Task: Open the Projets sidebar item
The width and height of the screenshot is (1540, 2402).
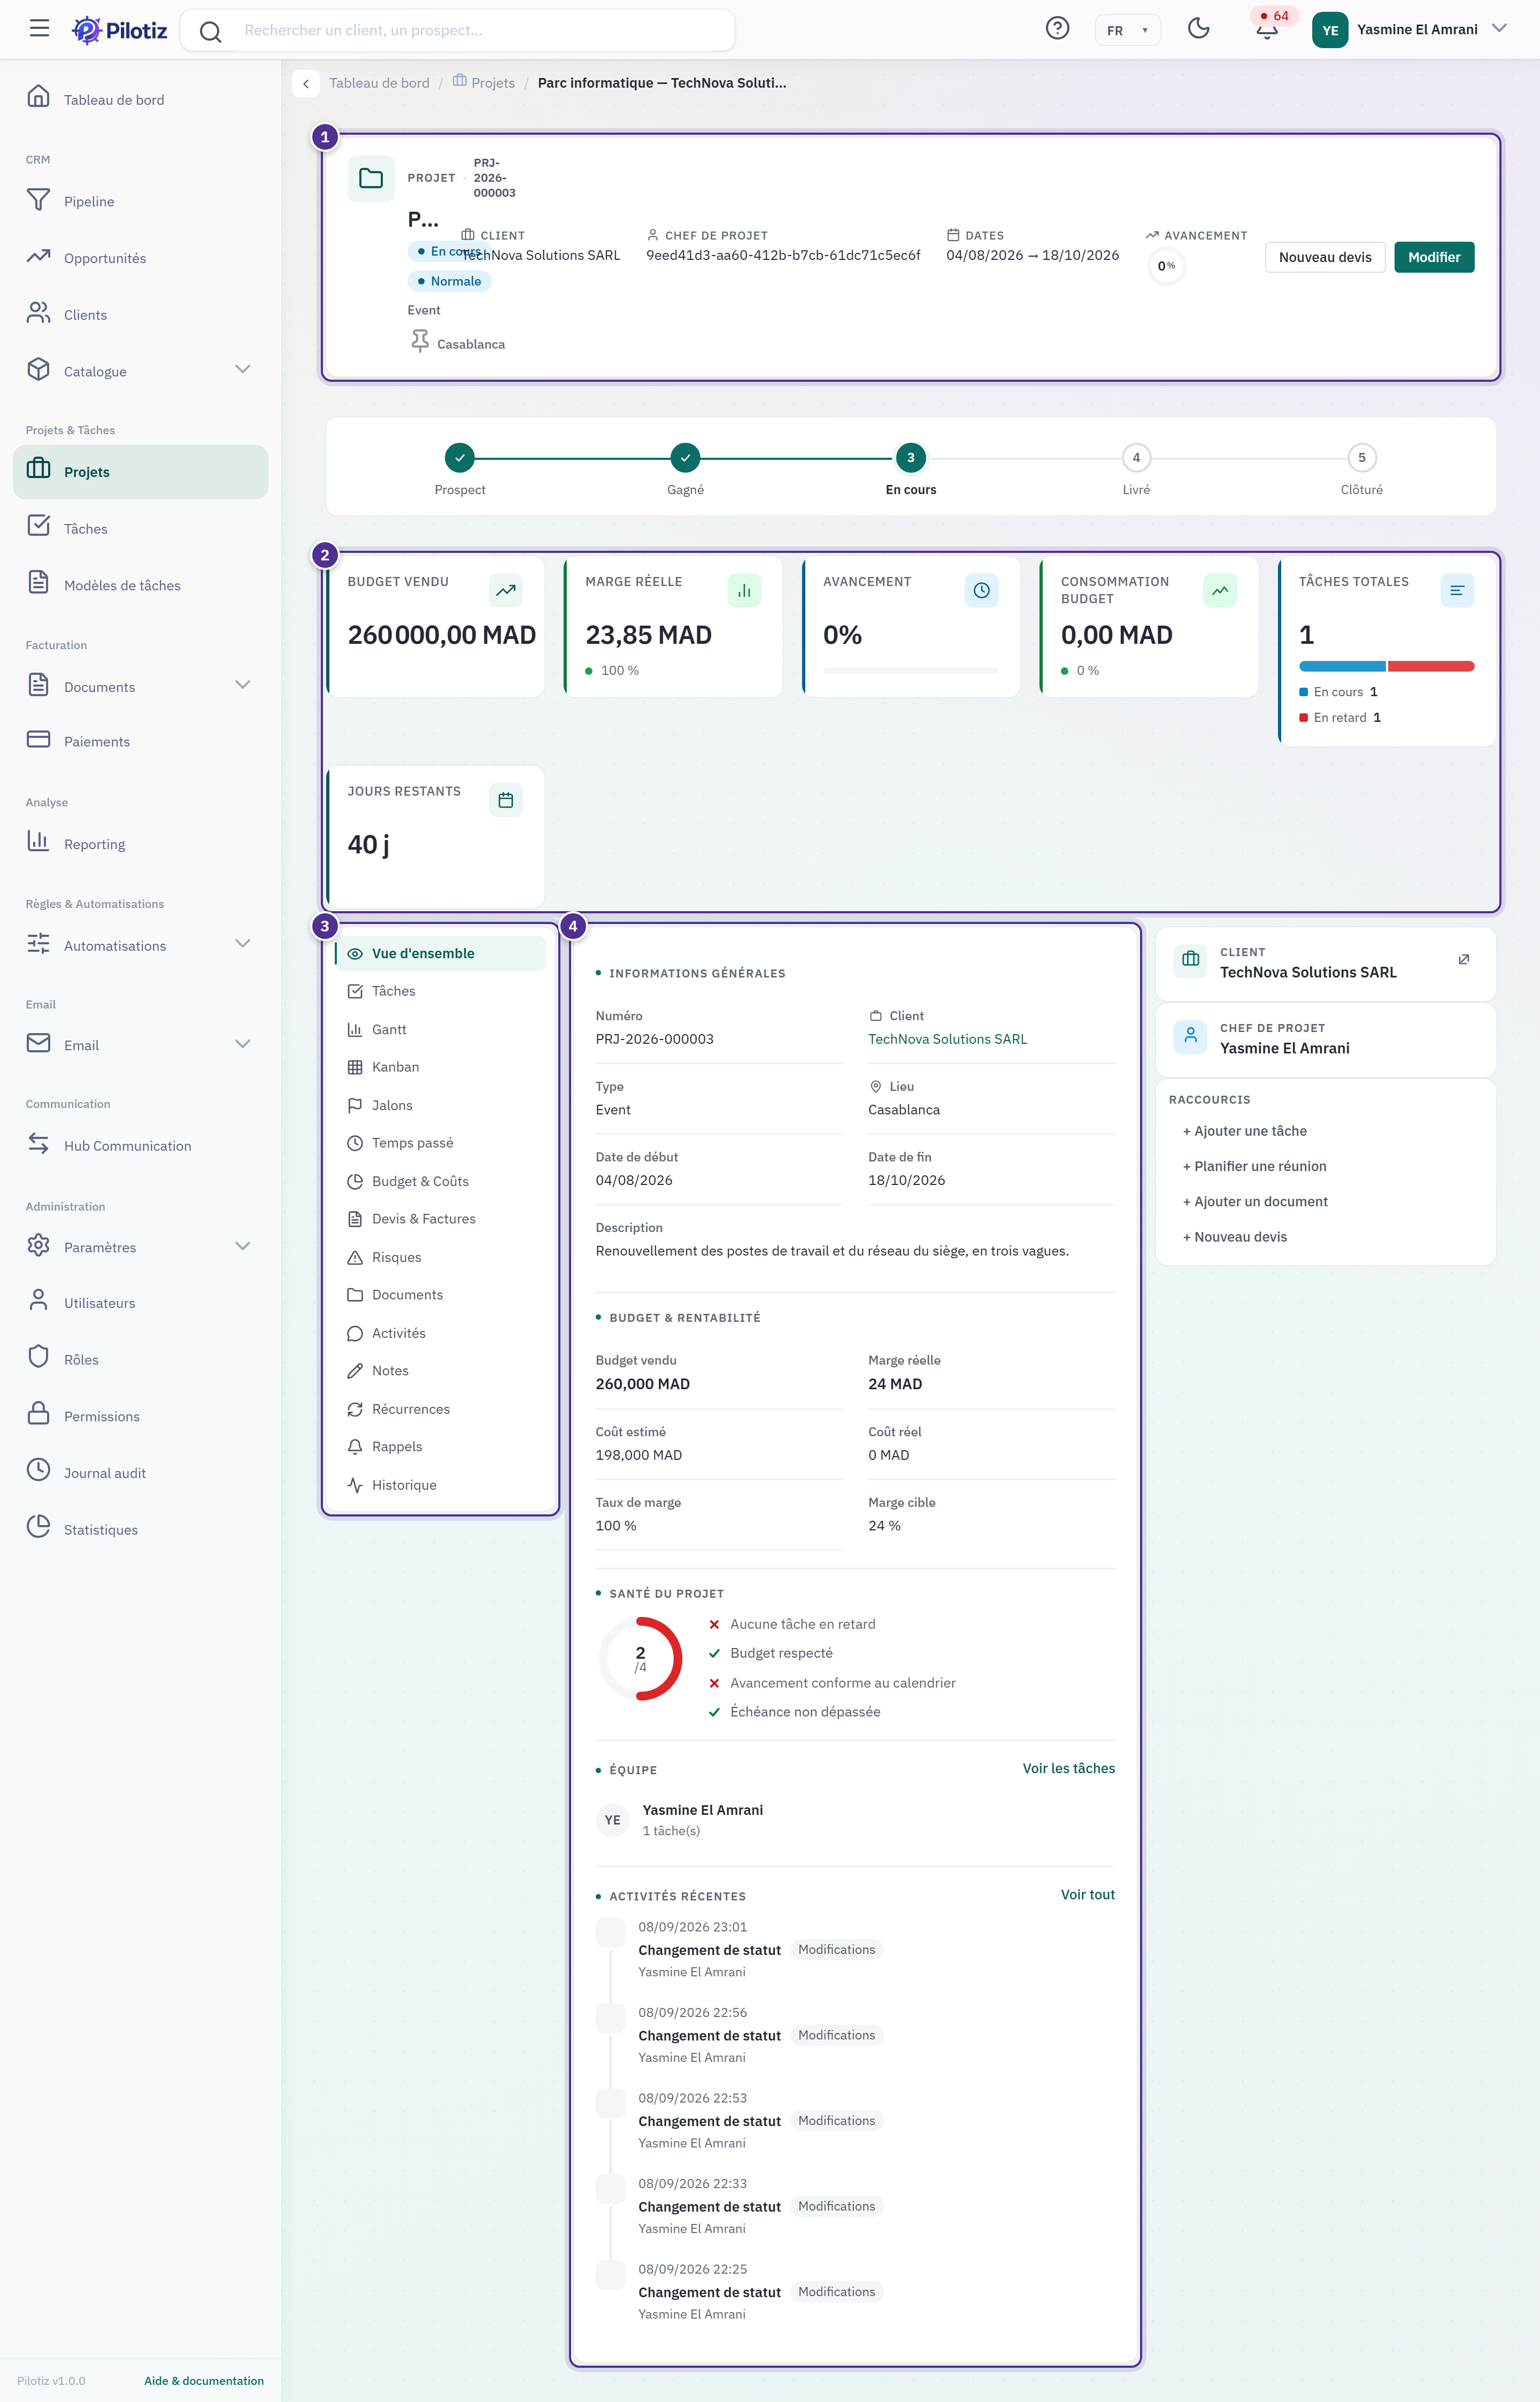Action: pyautogui.click(x=140, y=472)
